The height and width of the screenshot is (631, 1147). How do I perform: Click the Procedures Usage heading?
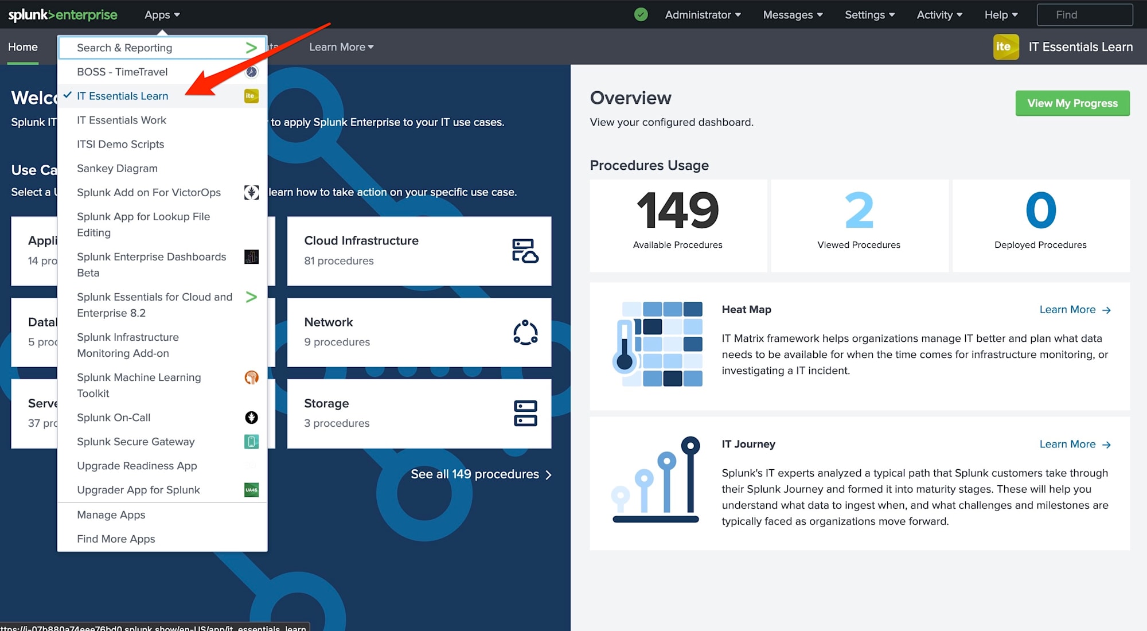click(x=649, y=165)
